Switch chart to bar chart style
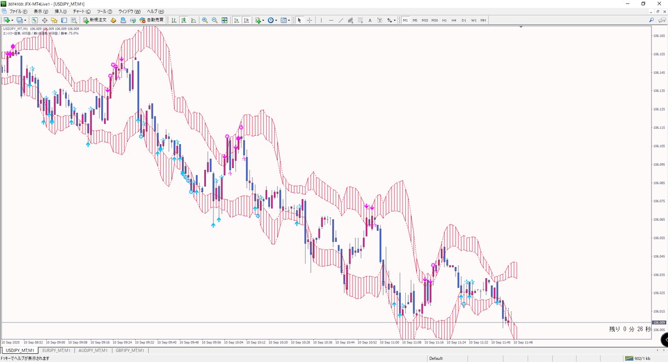The image size is (668, 362). pos(174,20)
